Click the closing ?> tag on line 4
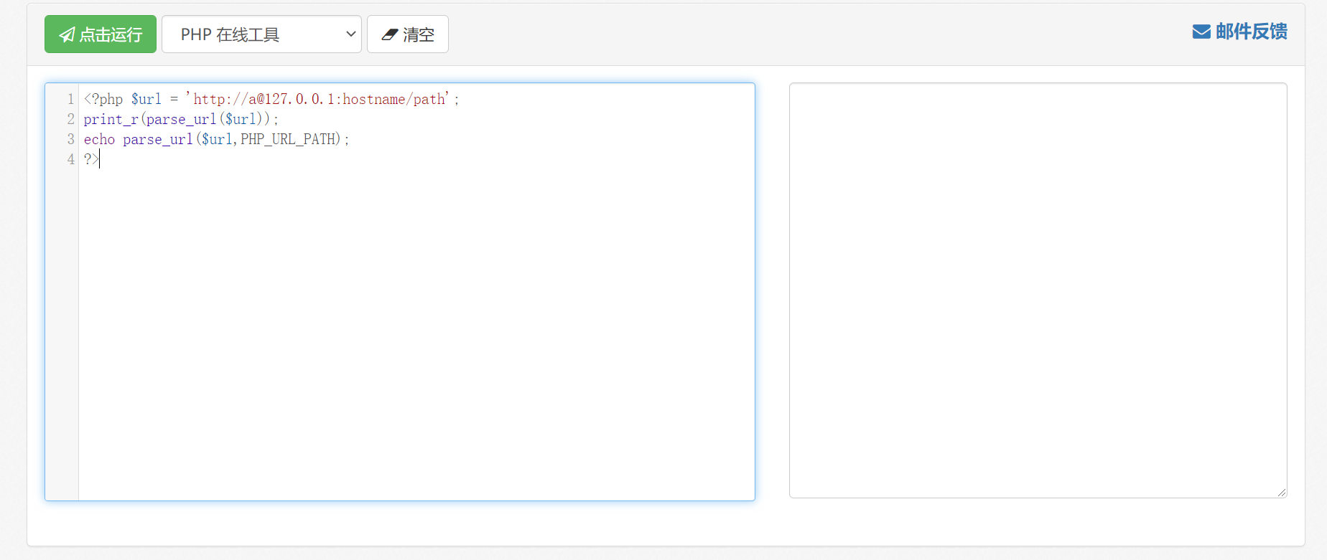 90,159
